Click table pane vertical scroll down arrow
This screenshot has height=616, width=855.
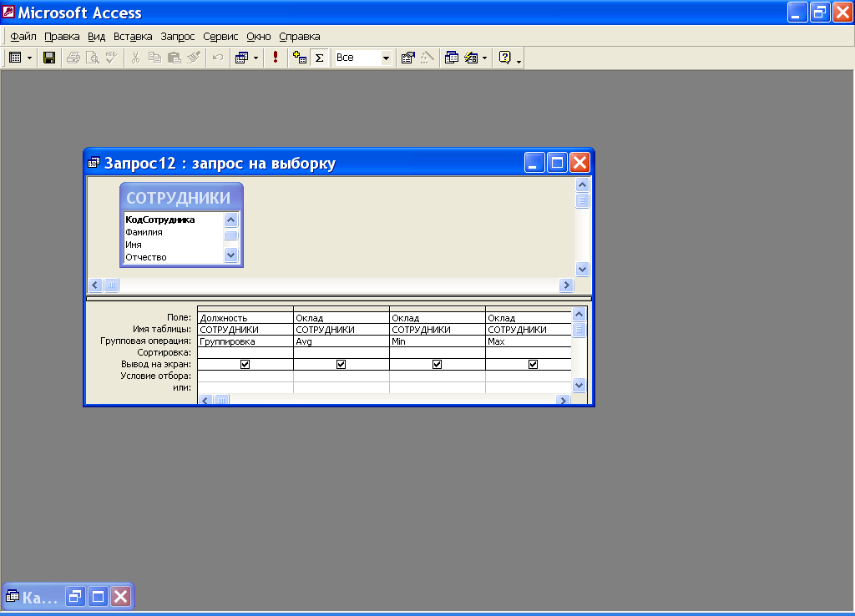[x=582, y=270]
